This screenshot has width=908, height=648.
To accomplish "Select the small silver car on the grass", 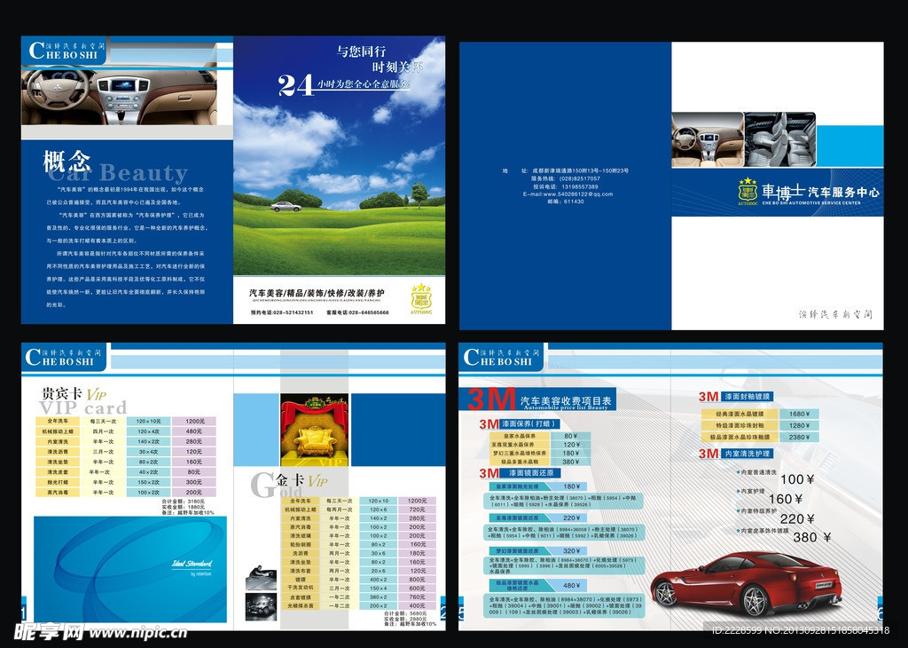I will tap(286, 206).
